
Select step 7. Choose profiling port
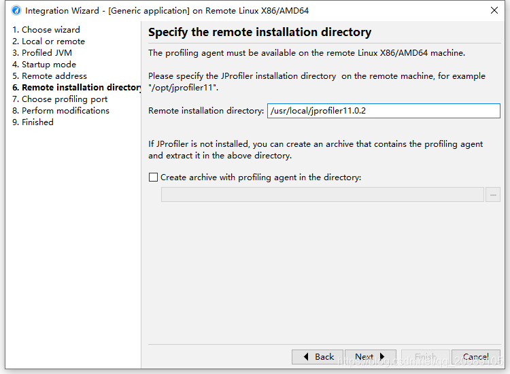click(x=60, y=99)
